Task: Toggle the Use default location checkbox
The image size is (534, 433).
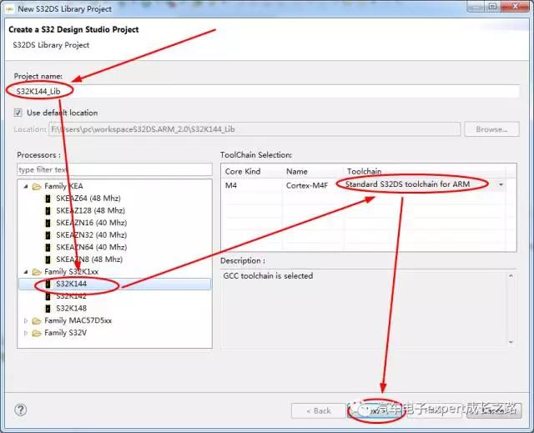Action: [x=19, y=113]
